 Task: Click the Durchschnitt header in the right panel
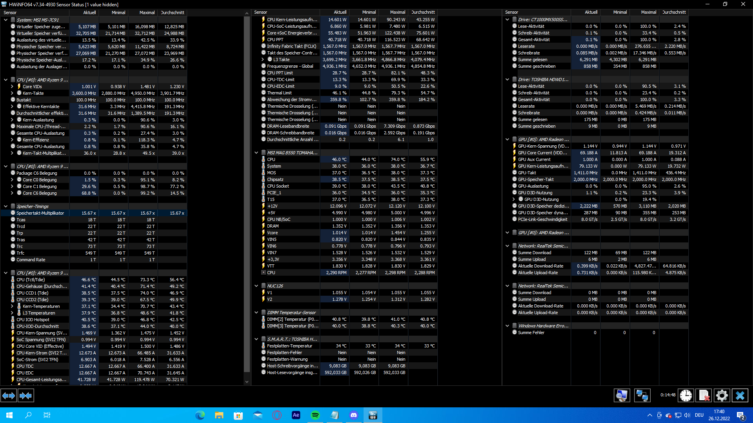(x=674, y=13)
